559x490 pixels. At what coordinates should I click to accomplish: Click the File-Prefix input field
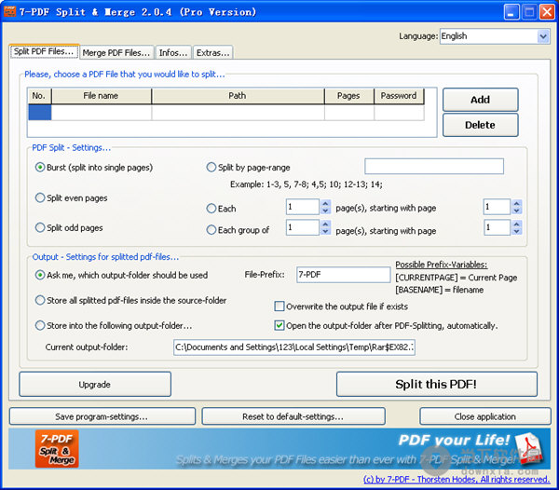(343, 275)
